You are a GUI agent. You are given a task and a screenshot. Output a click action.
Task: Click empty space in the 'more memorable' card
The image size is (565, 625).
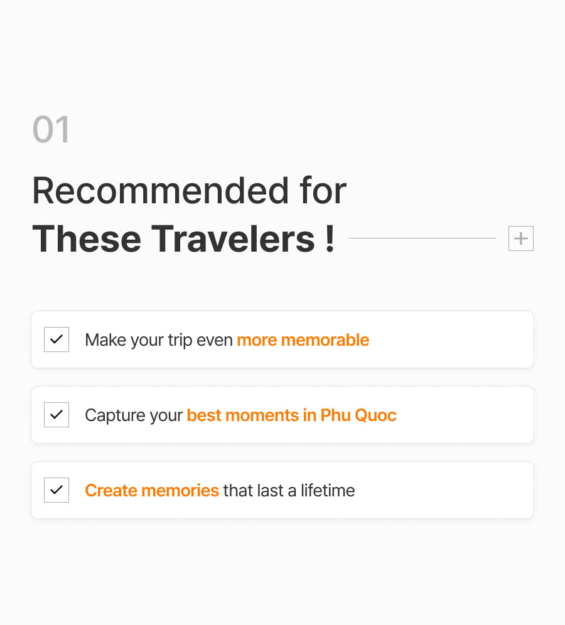click(x=451, y=339)
